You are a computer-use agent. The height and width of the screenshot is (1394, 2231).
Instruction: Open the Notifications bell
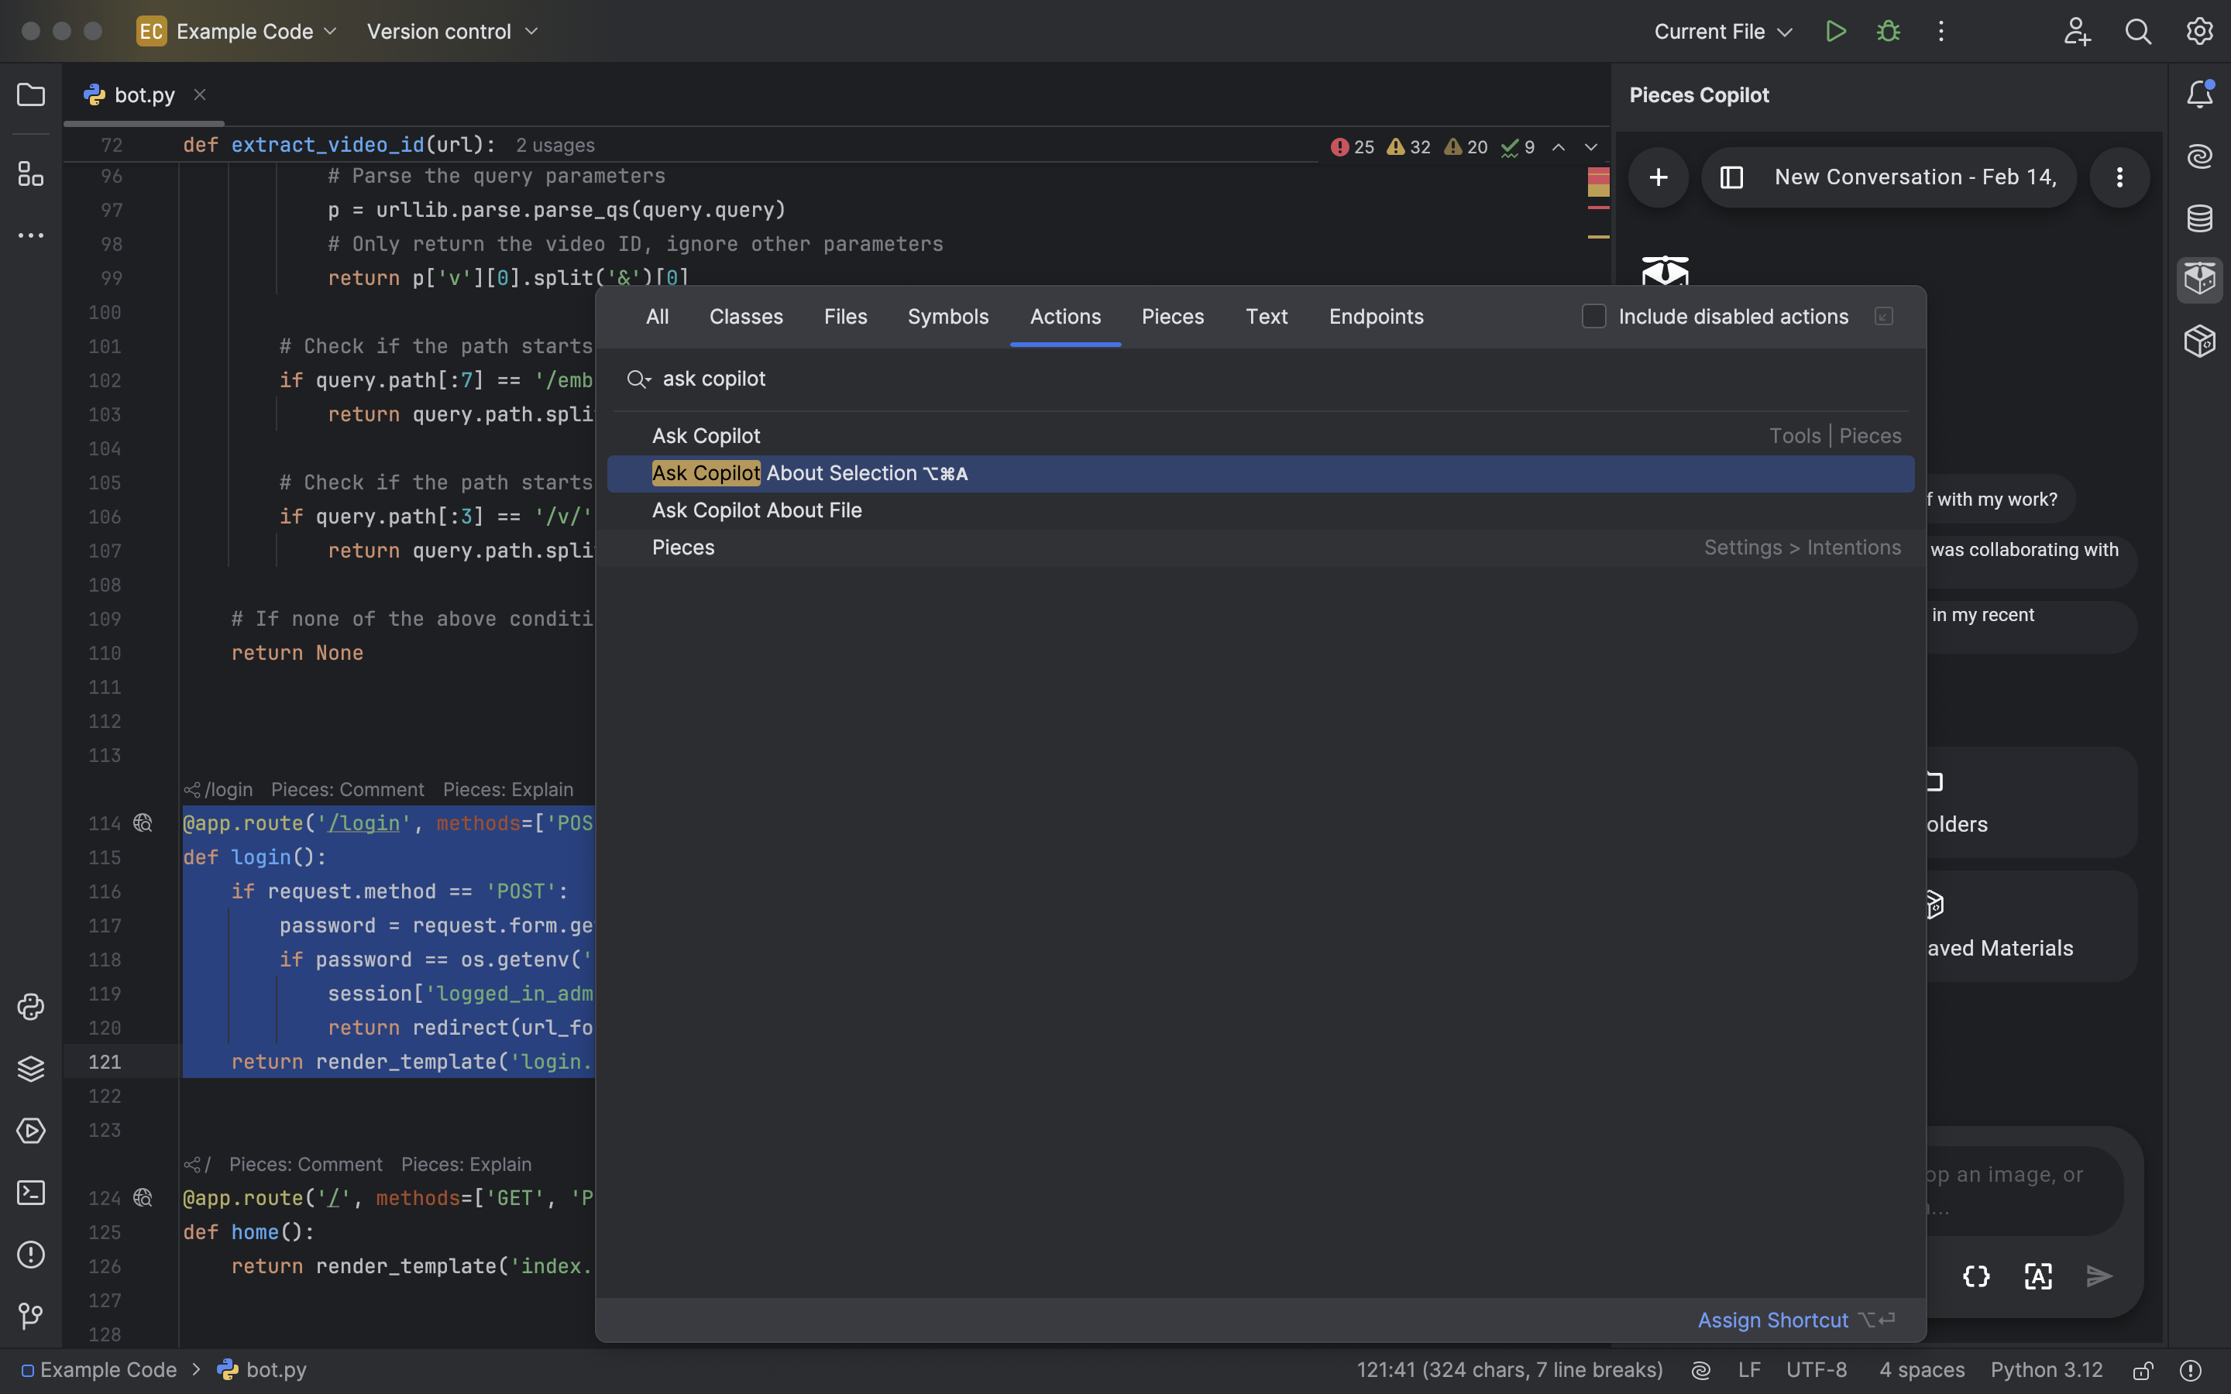pyautogui.click(x=2200, y=94)
